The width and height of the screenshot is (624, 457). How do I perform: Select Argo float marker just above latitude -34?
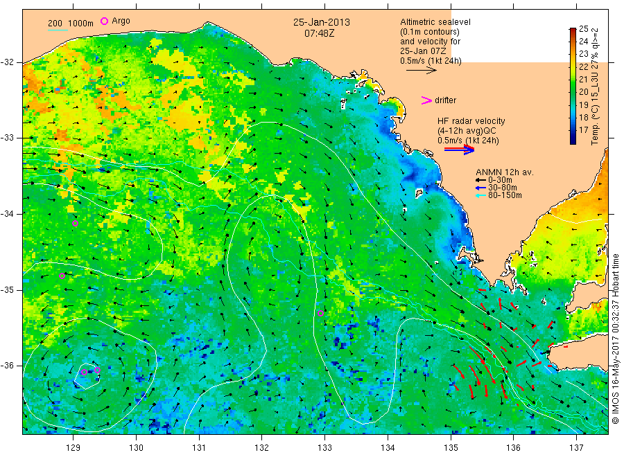[75, 224]
